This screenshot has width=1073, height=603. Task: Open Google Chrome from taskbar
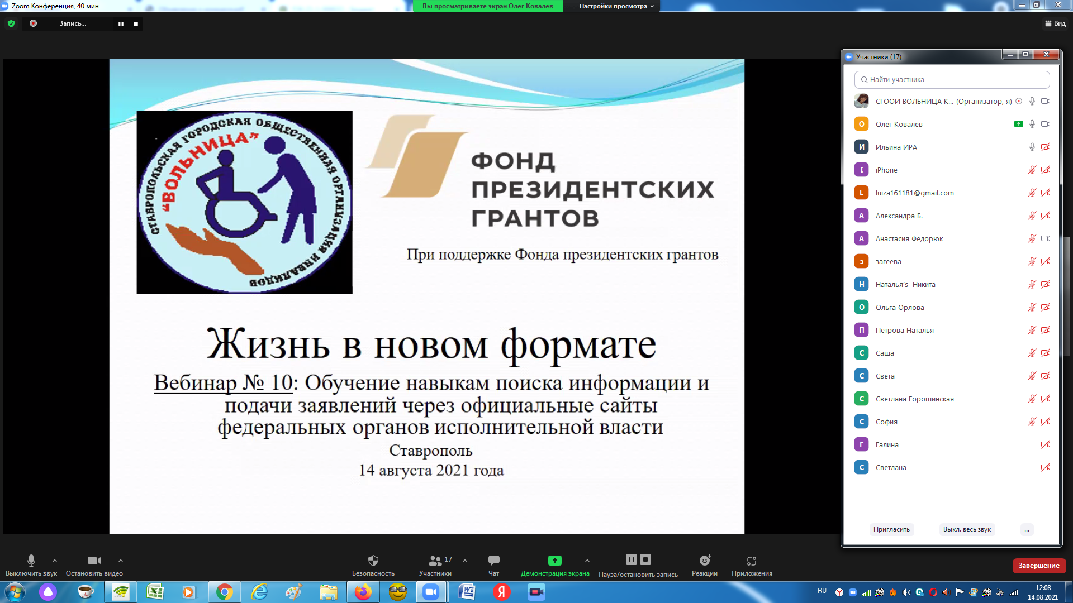(x=224, y=592)
